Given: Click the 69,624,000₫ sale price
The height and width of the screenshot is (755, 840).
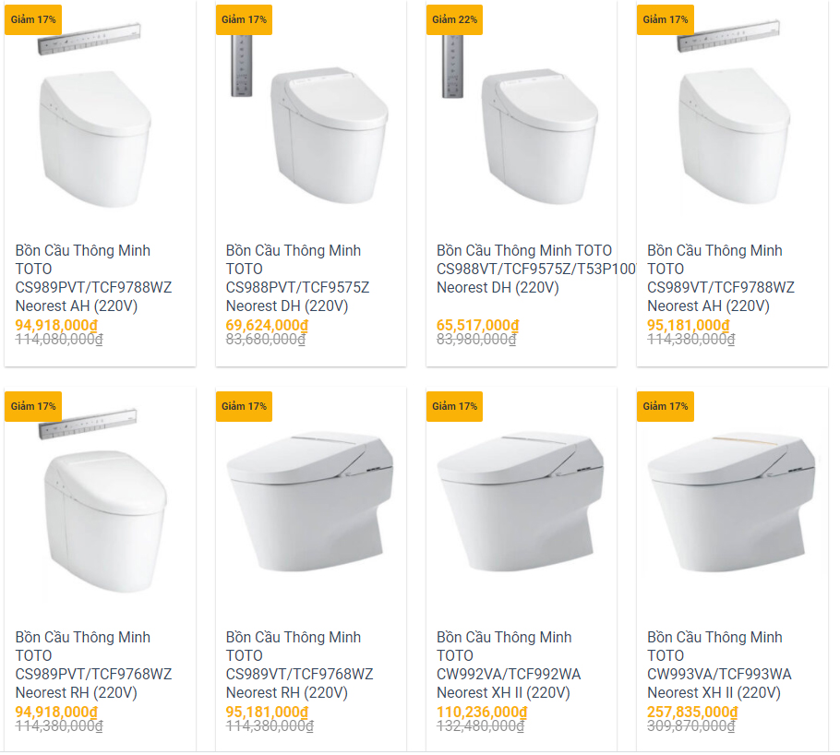Looking at the screenshot, I should pos(267,325).
